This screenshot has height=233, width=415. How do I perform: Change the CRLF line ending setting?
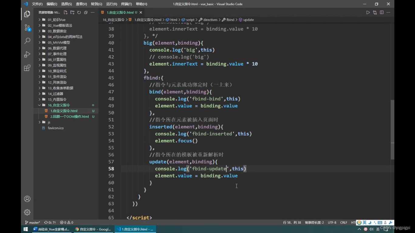pos(344,222)
